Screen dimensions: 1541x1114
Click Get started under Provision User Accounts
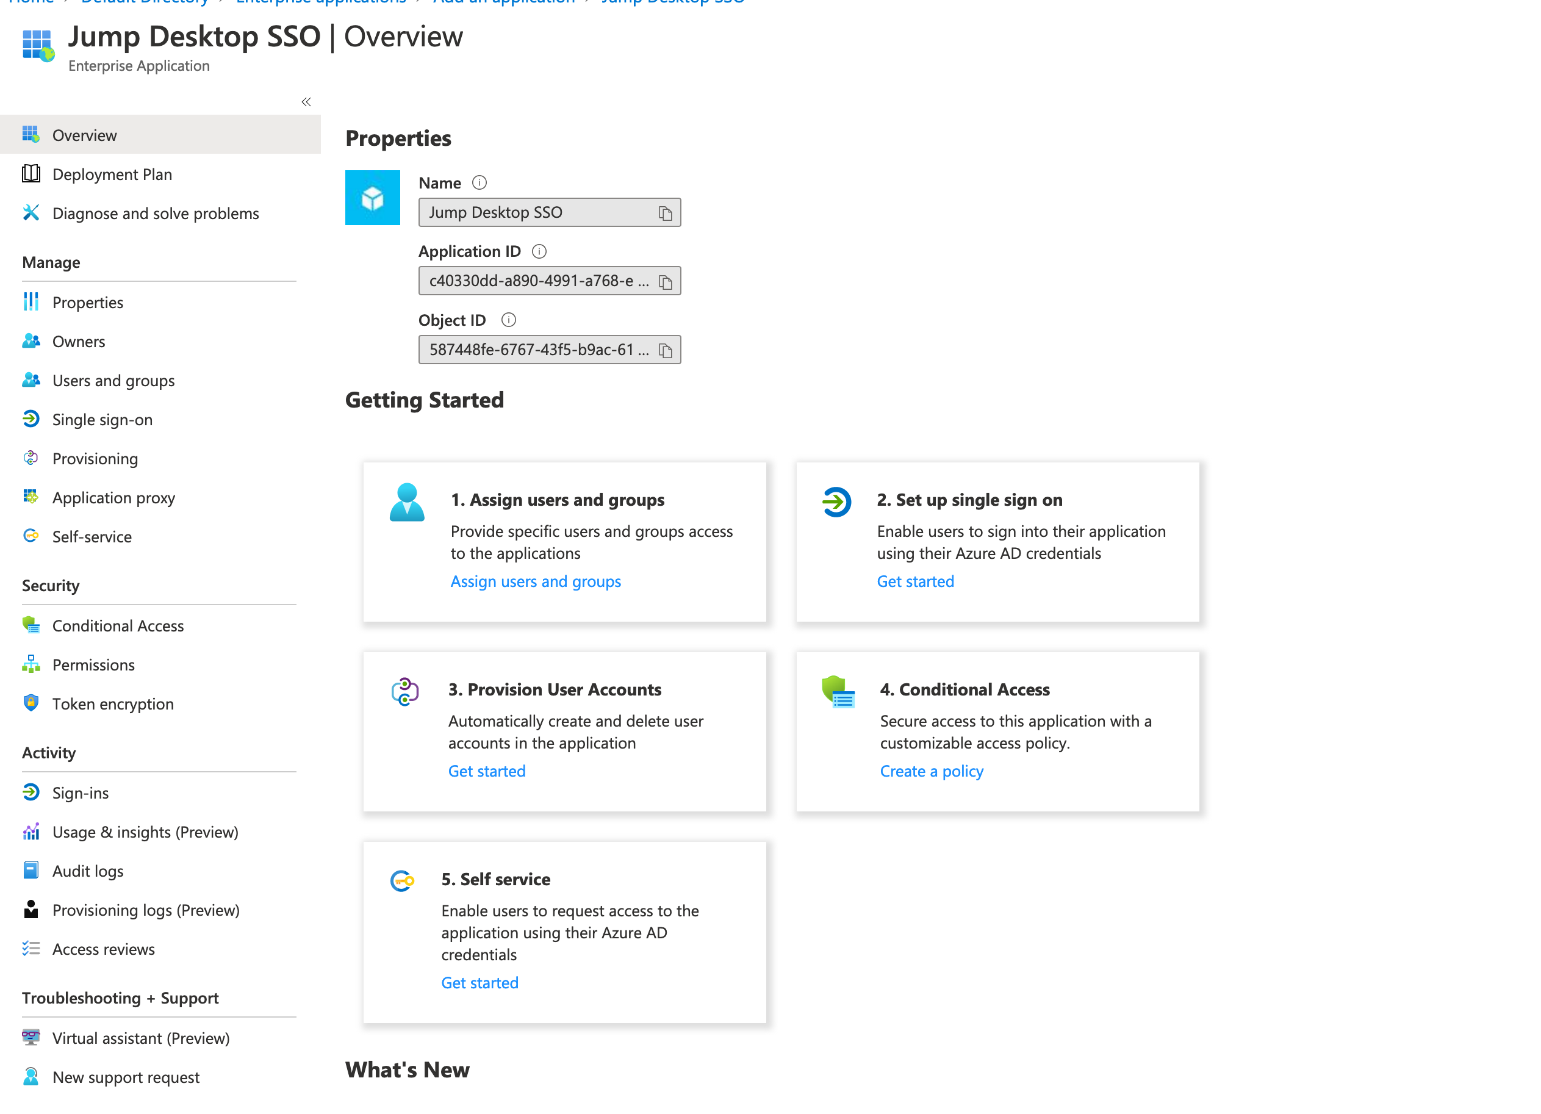point(486,771)
